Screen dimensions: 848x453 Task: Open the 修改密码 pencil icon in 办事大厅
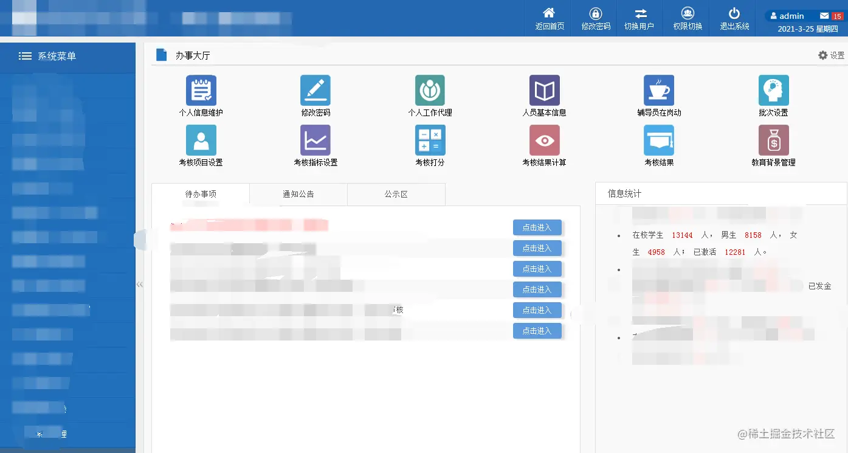coord(315,91)
